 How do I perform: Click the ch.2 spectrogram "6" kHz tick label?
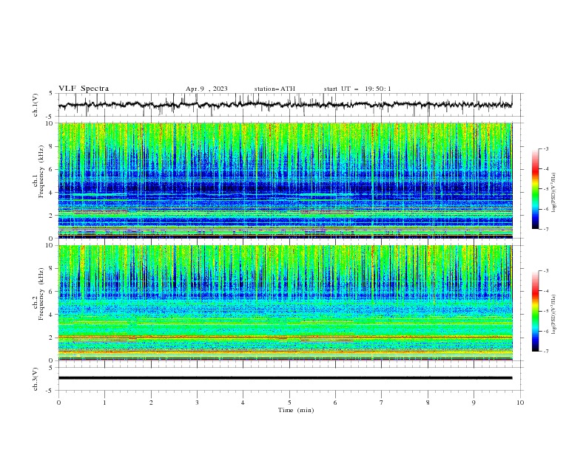pos(52,292)
